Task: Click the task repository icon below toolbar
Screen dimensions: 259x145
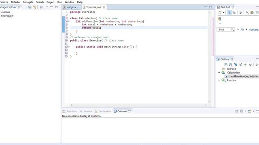Action: point(219,19)
